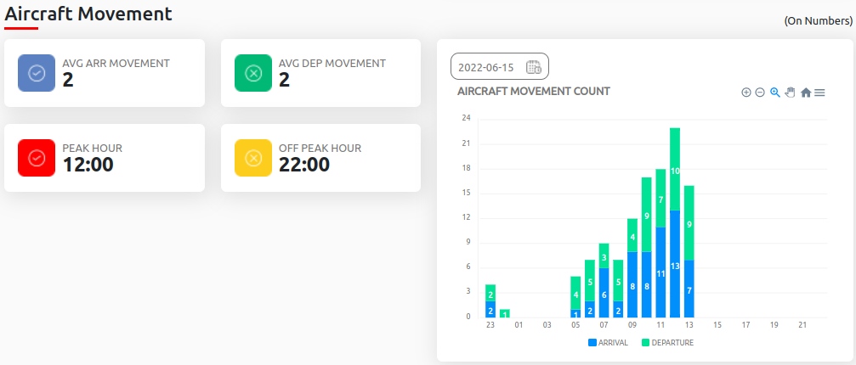Viewport: 856px width, 365px height.
Task: Click the Aircraft Movement heading
Action: click(88, 14)
